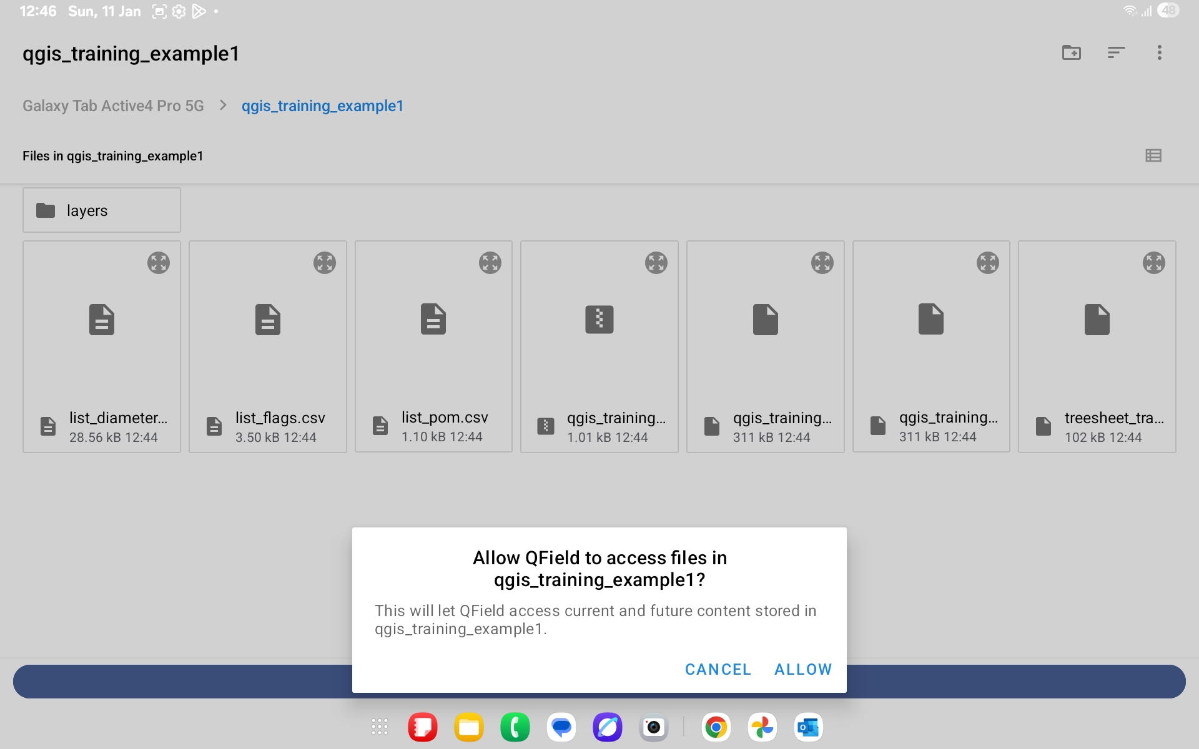
Task: Open the Outlook app in the taskbar
Action: click(x=809, y=727)
